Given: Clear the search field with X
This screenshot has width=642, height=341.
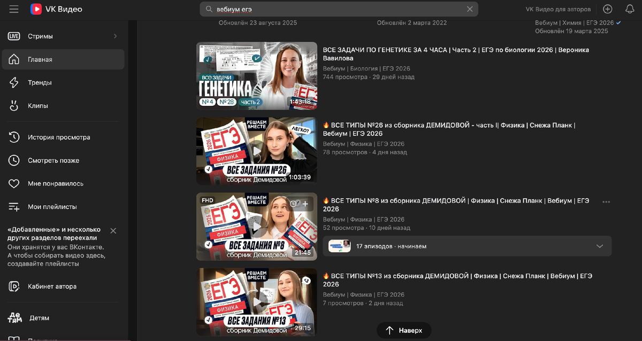Looking at the screenshot, I should [x=470, y=9].
